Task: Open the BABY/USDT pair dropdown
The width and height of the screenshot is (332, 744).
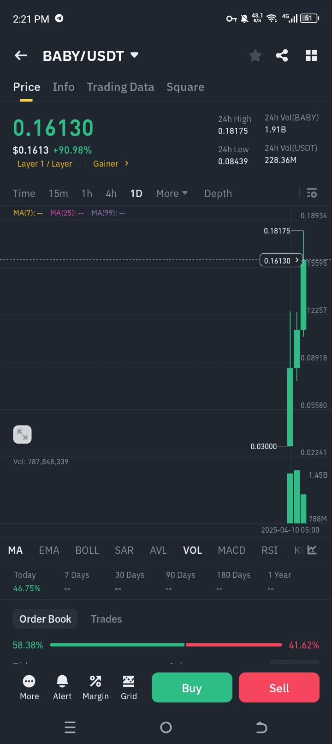Action: 134,55
